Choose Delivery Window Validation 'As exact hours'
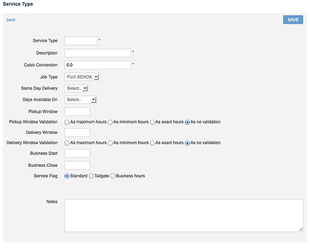The image size is (310, 248). pos(152,143)
